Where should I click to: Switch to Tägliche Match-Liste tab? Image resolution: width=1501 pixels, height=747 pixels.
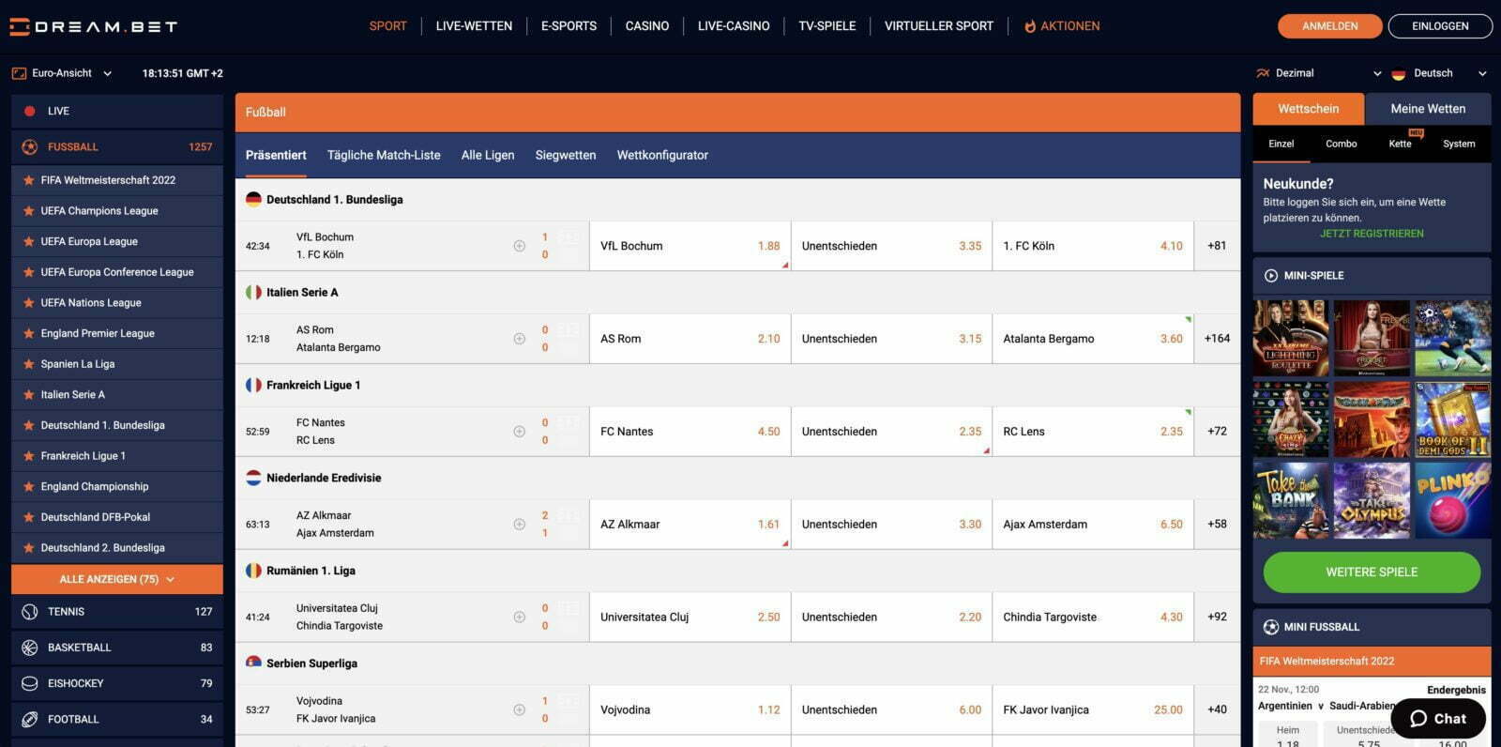coord(384,156)
